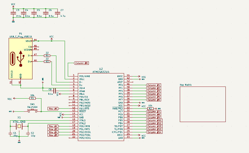This screenshot has height=153, width=249.
Task: Click the Column #12 label
Action: pos(154,126)
